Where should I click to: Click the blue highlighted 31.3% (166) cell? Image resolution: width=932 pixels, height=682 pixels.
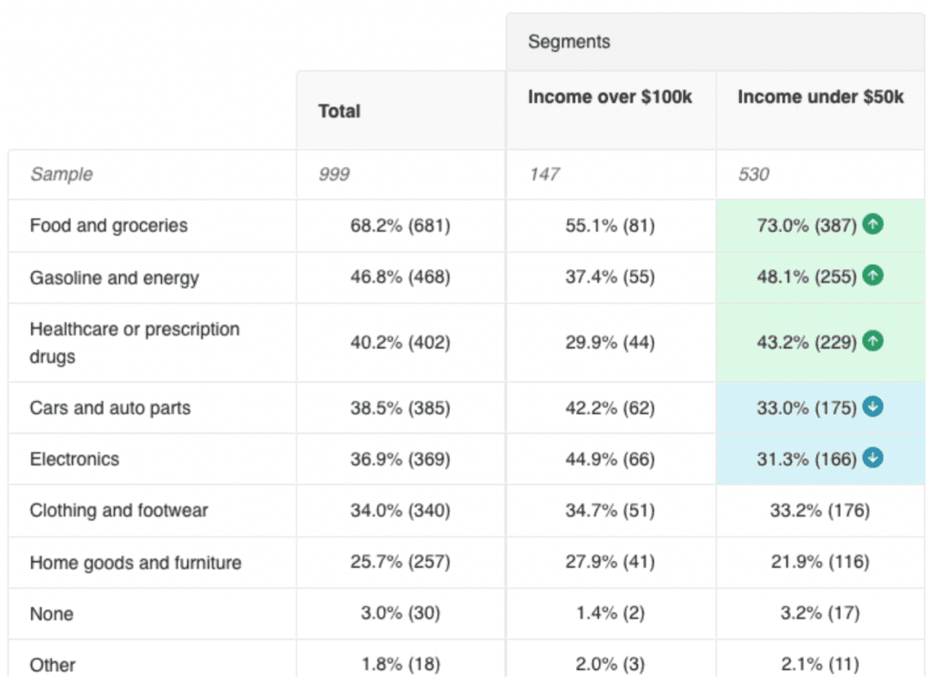(805, 459)
